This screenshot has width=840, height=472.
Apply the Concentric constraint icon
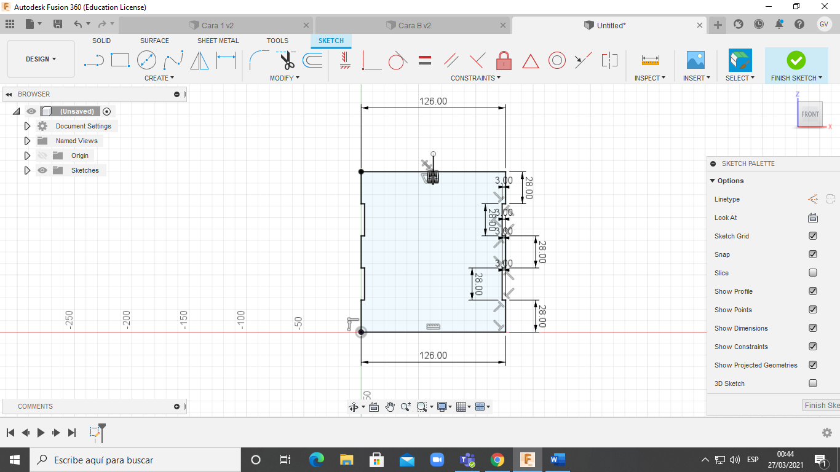coord(557,60)
